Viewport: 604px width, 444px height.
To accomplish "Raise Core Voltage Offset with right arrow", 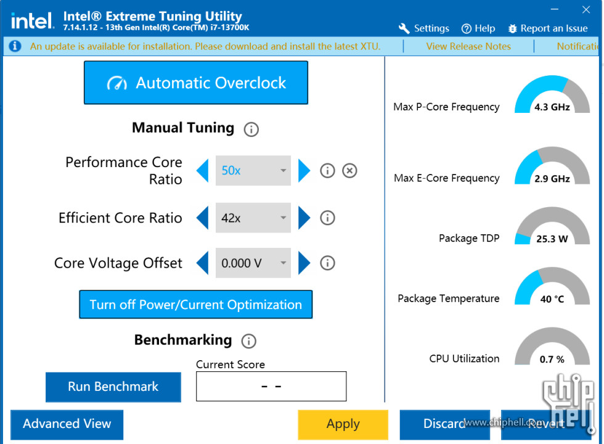I will pos(304,263).
